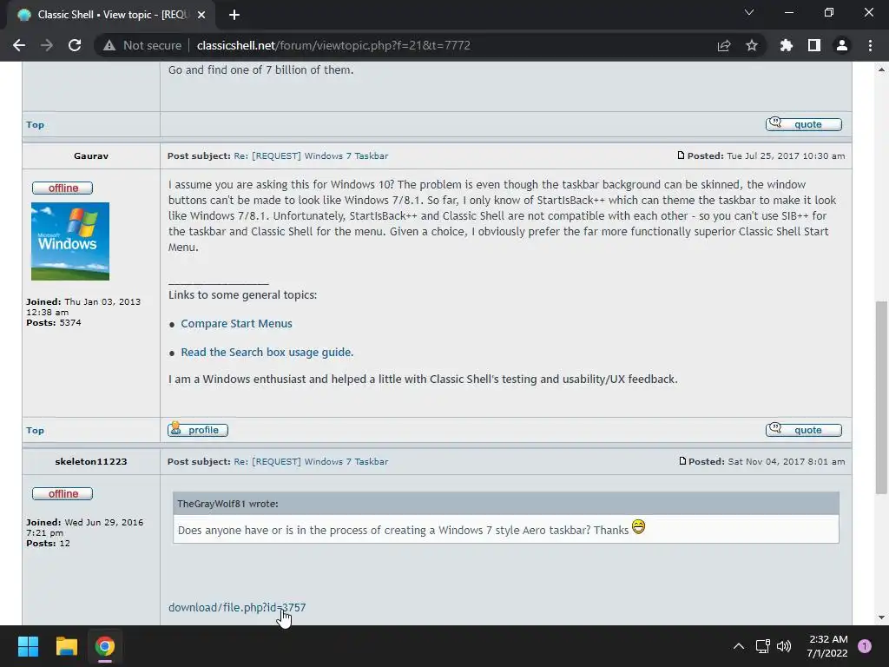
Task: Click the scrollbar up arrow
Action: pyautogui.click(x=881, y=69)
